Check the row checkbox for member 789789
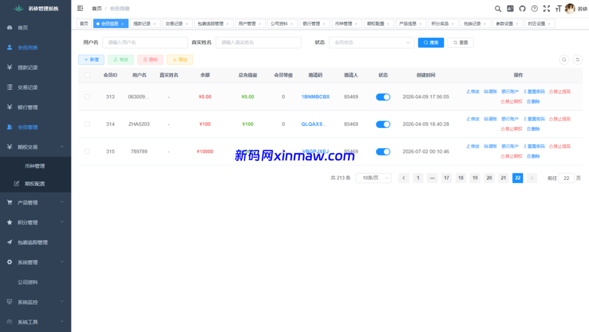Viewport: 589px width, 332px height. 87,152
